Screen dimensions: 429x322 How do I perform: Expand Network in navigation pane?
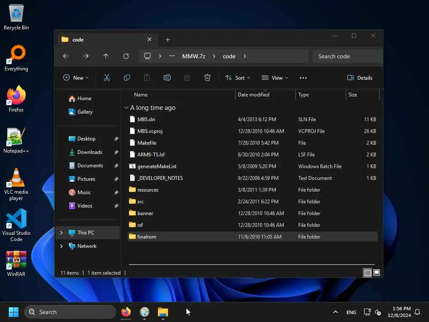61,246
